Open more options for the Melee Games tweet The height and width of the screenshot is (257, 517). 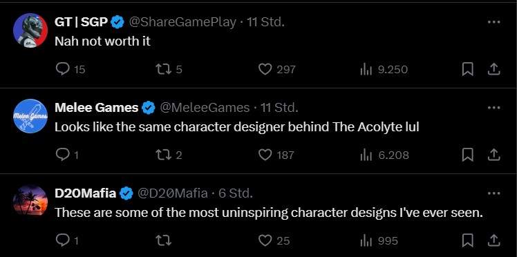(493, 108)
